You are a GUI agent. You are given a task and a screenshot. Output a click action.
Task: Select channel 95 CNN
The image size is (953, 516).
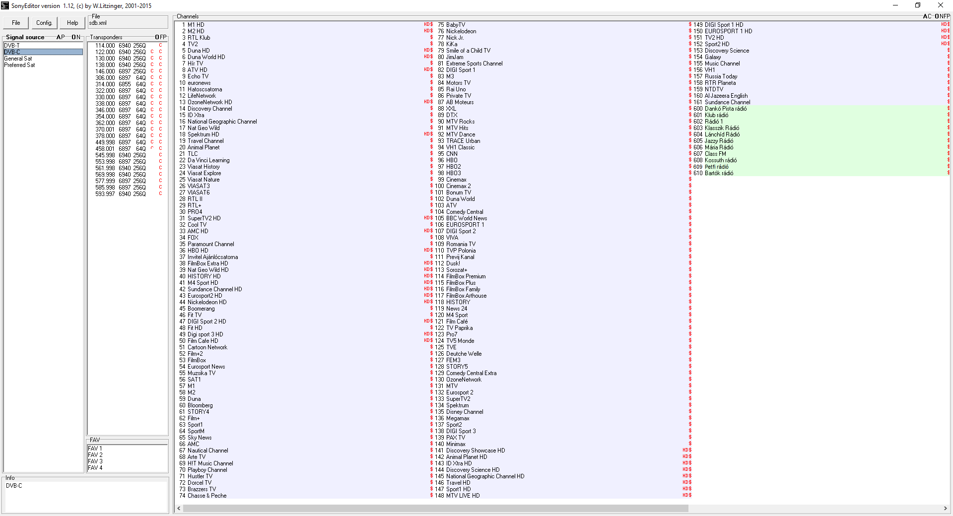pos(563,154)
